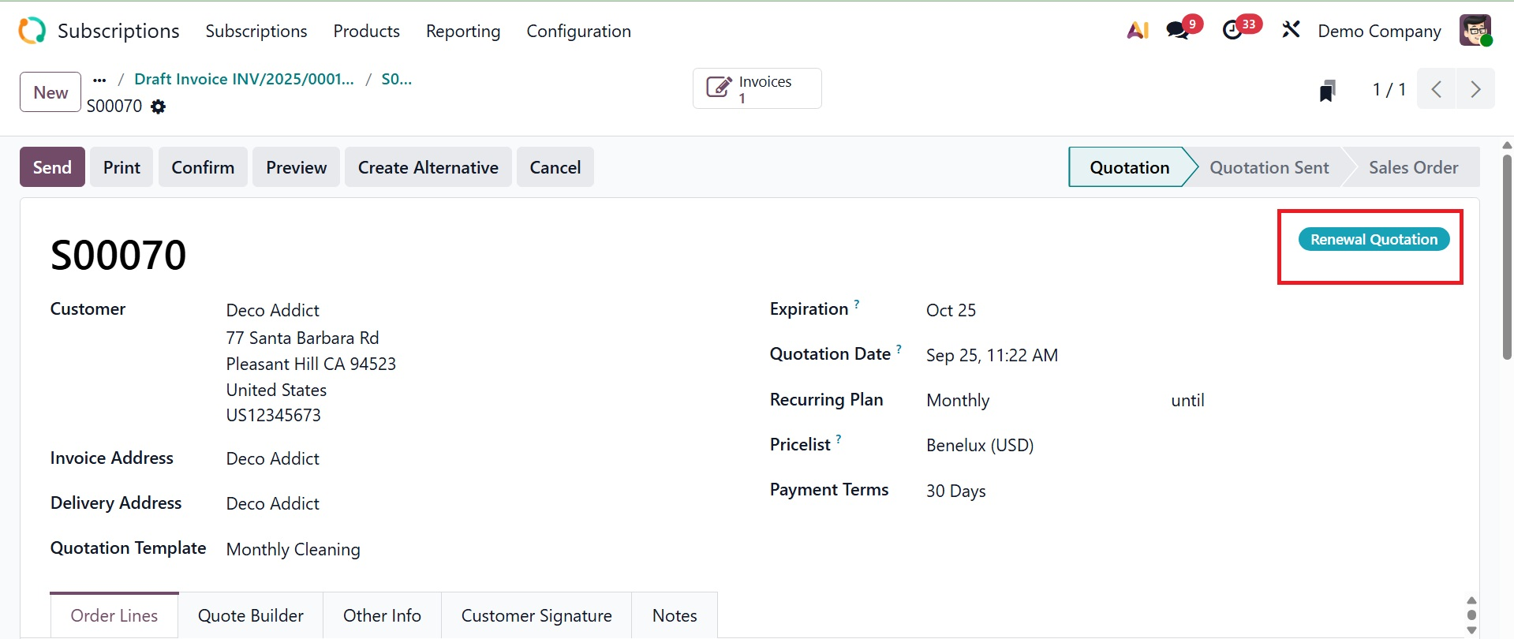Open the Draft Invoice breadcrumb link

(244, 79)
